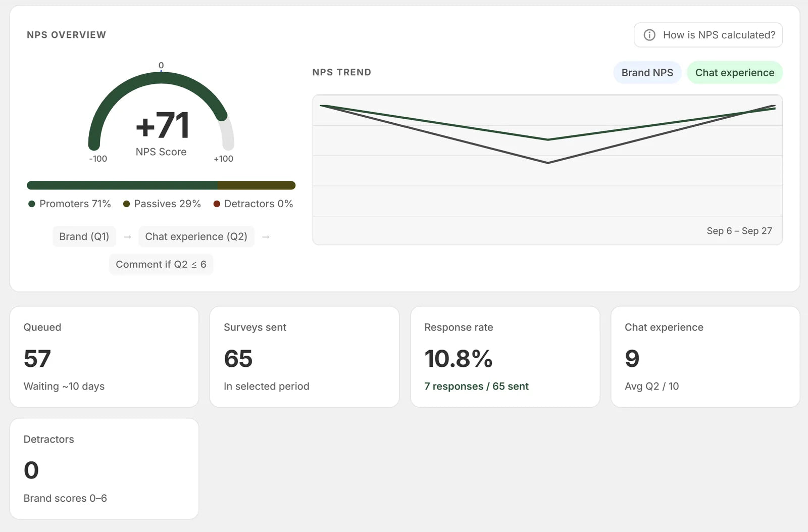Viewport: 808px width, 532px height.
Task: Click the Promoters 71% legend item
Action: pyautogui.click(x=70, y=204)
